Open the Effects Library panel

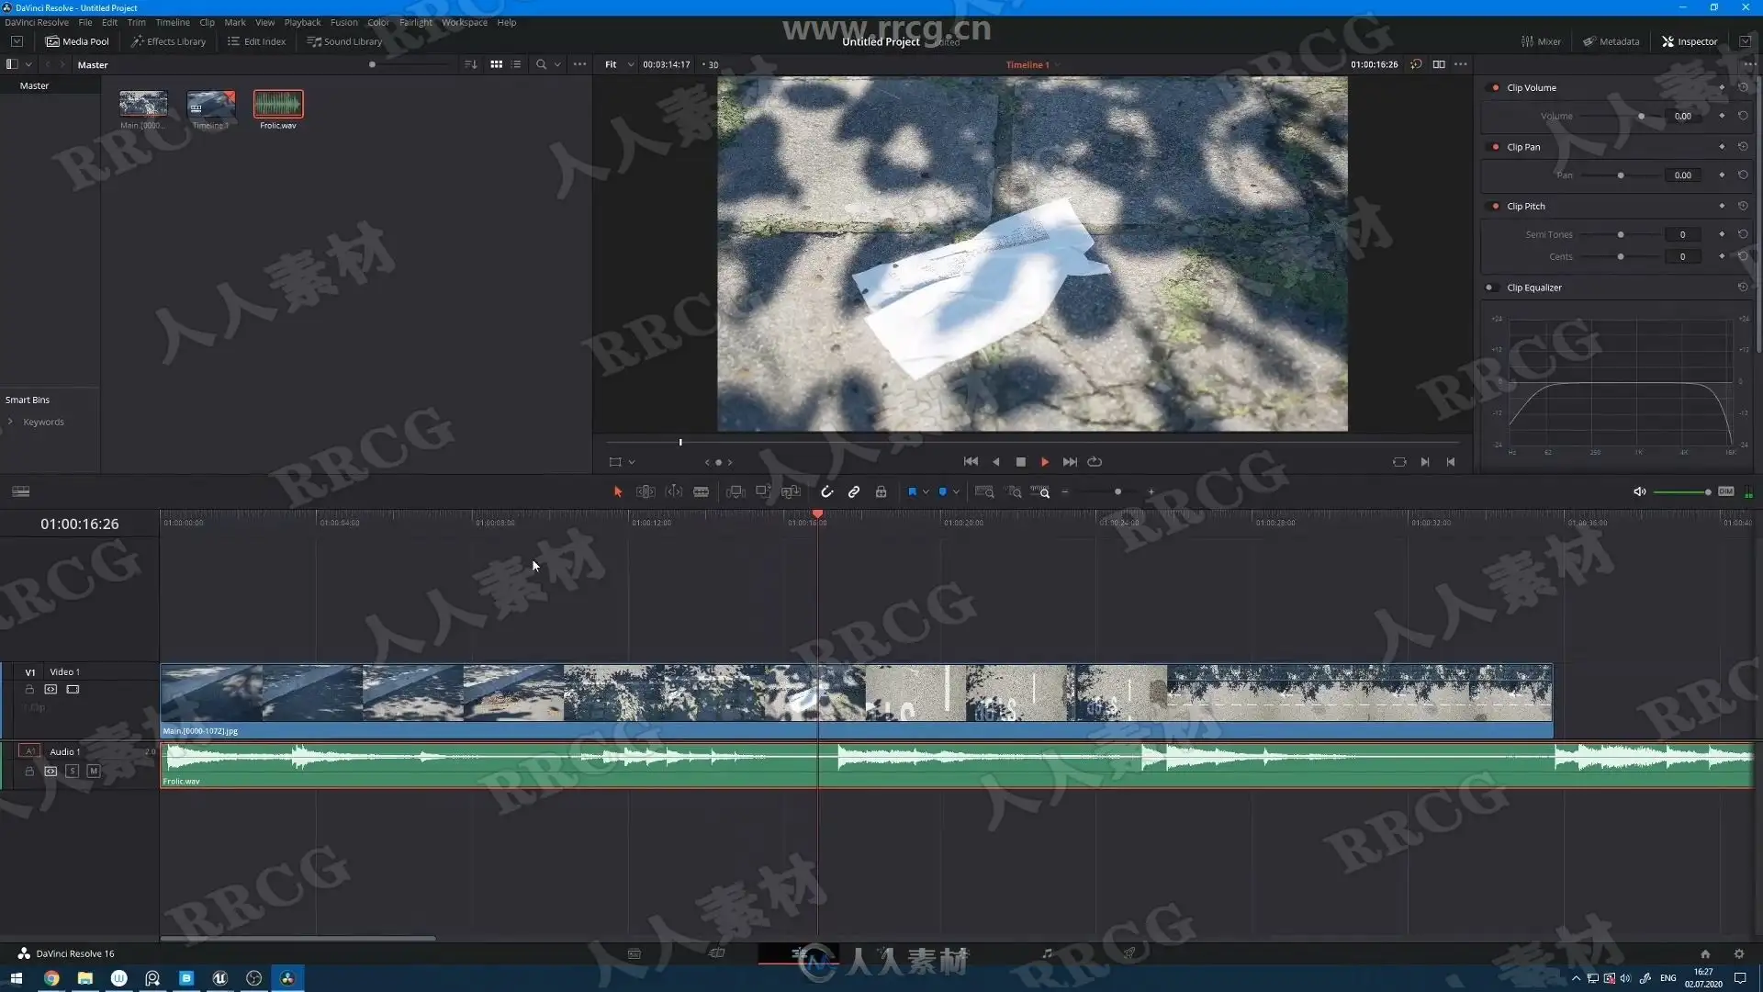168,41
